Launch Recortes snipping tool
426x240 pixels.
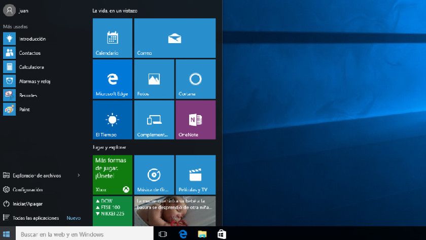(x=44, y=95)
